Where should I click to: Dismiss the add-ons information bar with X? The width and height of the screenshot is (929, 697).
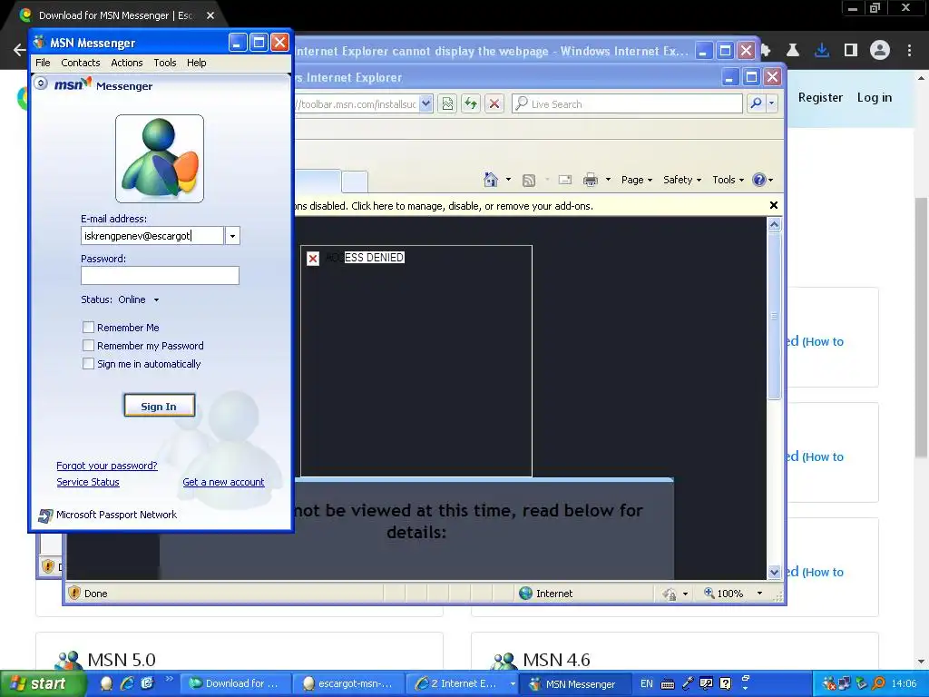click(773, 205)
